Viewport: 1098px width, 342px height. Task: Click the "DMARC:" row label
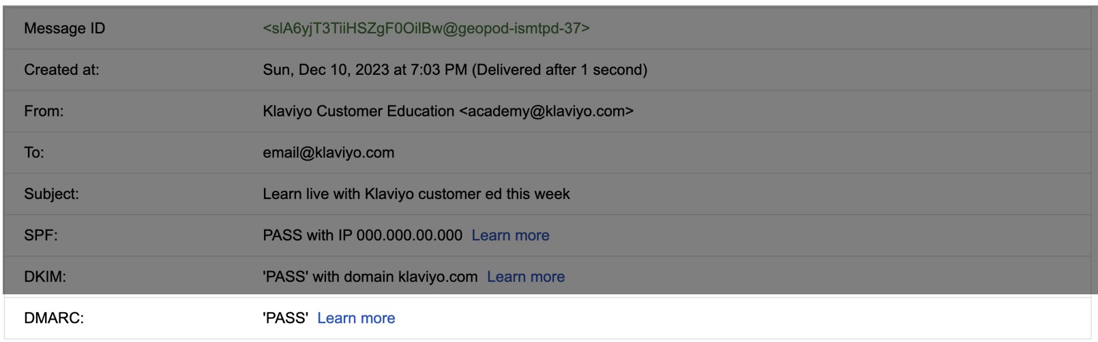(x=54, y=318)
